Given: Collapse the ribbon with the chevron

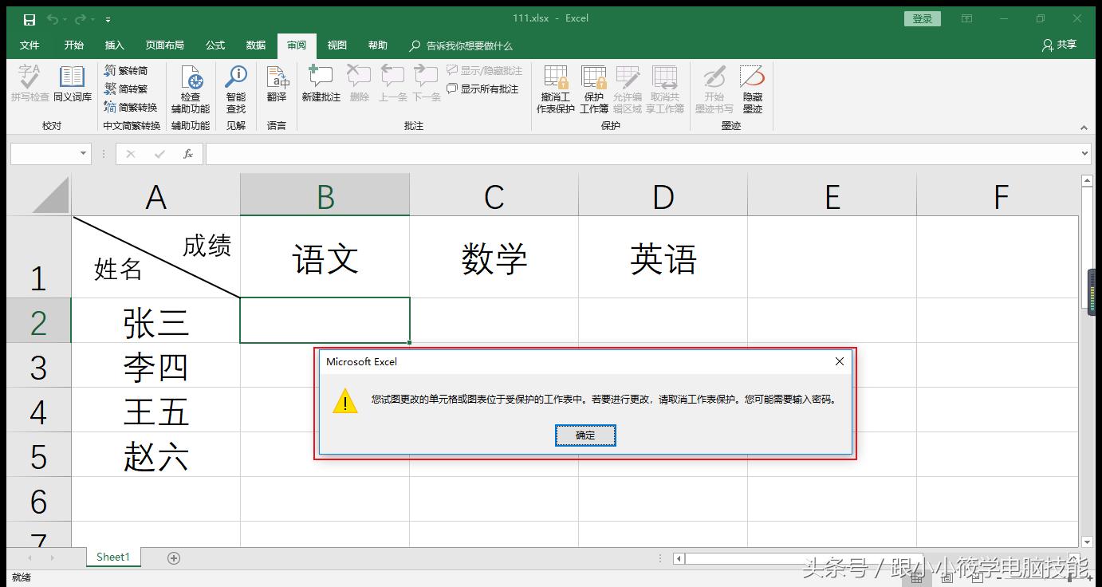Looking at the screenshot, I should pyautogui.click(x=1084, y=127).
